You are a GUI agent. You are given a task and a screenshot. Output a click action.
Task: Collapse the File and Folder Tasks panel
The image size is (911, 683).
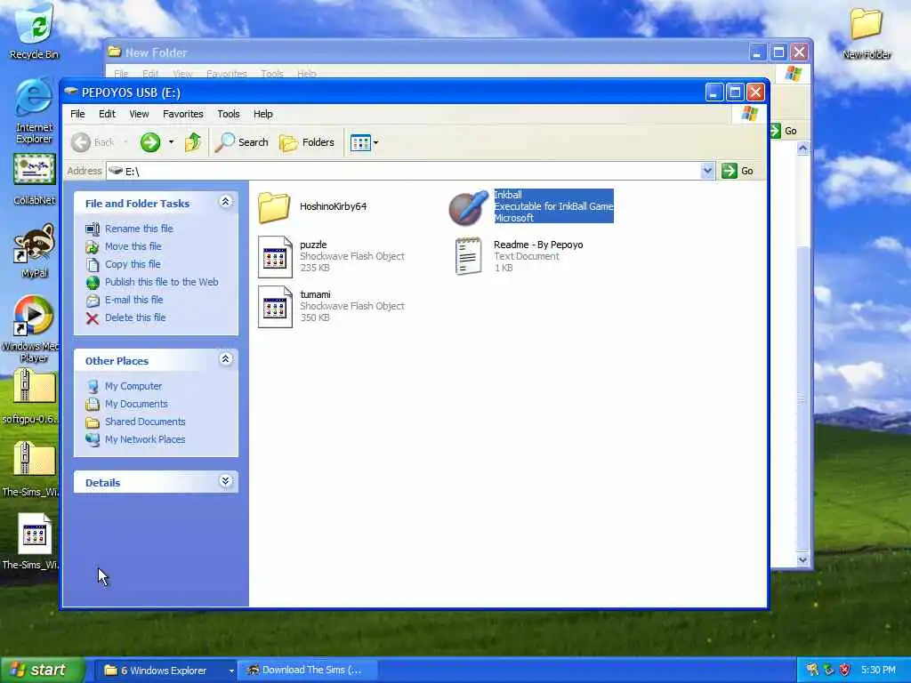(x=225, y=202)
